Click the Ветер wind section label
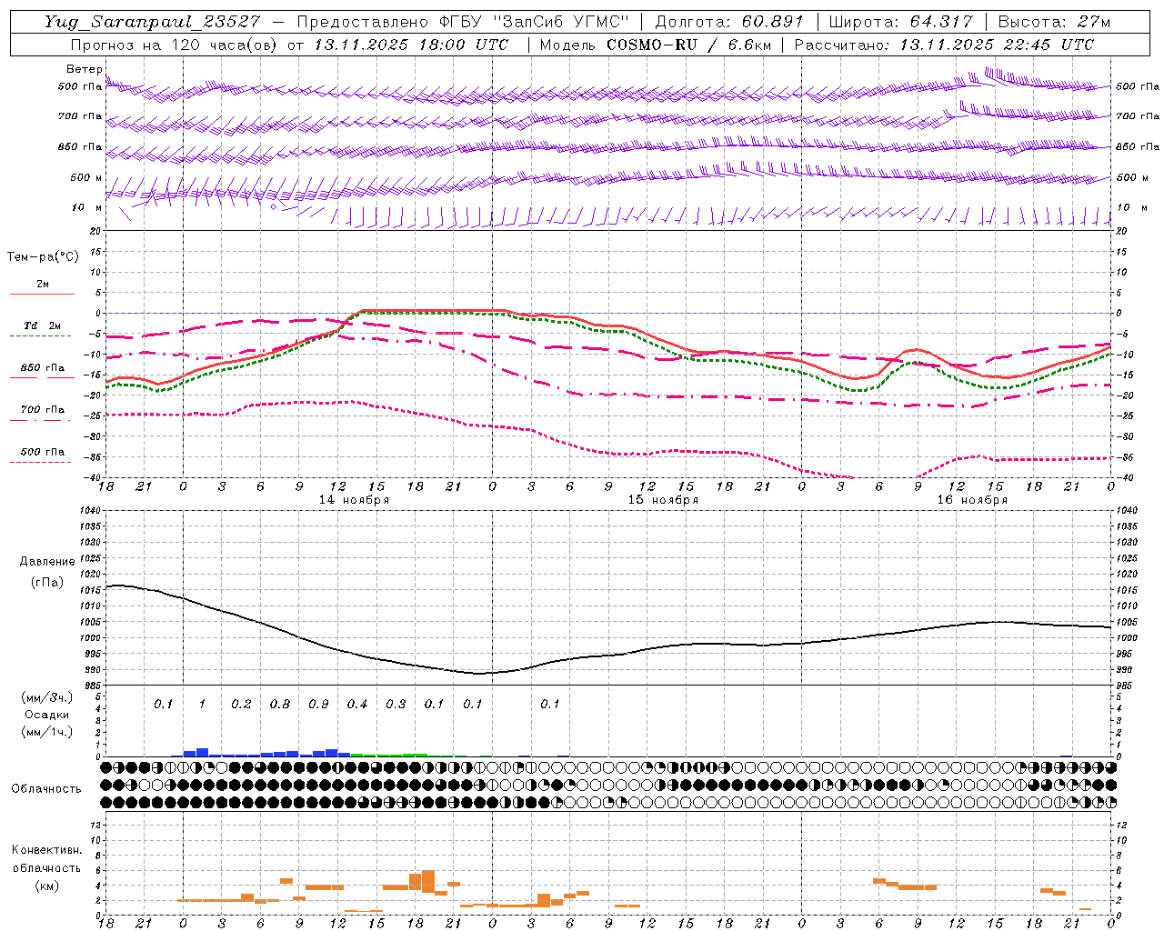The width and height of the screenshot is (1164, 931). pyautogui.click(x=85, y=69)
